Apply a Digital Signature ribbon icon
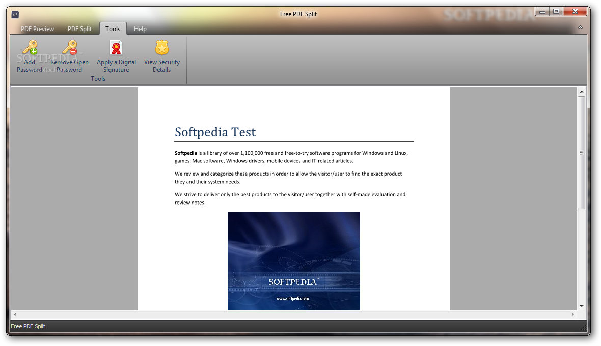 tap(116, 47)
